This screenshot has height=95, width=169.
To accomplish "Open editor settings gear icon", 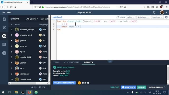I will 166,17.
